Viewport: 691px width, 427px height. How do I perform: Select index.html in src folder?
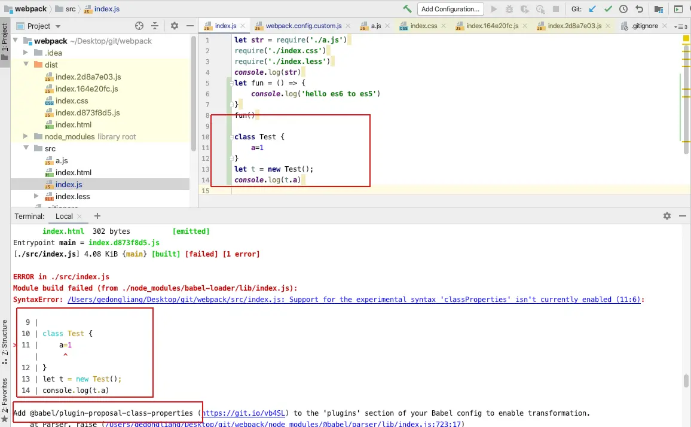(x=73, y=172)
